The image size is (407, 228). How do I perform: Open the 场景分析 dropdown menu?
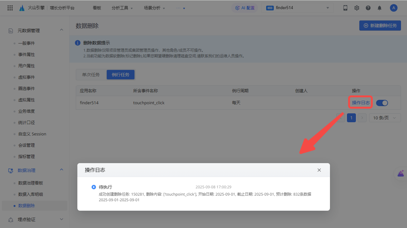(154, 8)
